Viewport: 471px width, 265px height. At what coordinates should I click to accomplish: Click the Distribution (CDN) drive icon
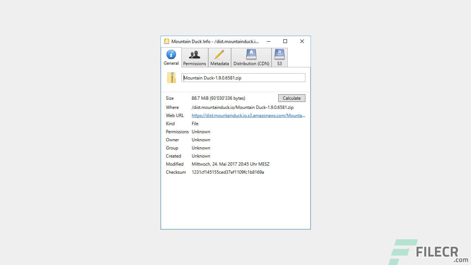251,54
